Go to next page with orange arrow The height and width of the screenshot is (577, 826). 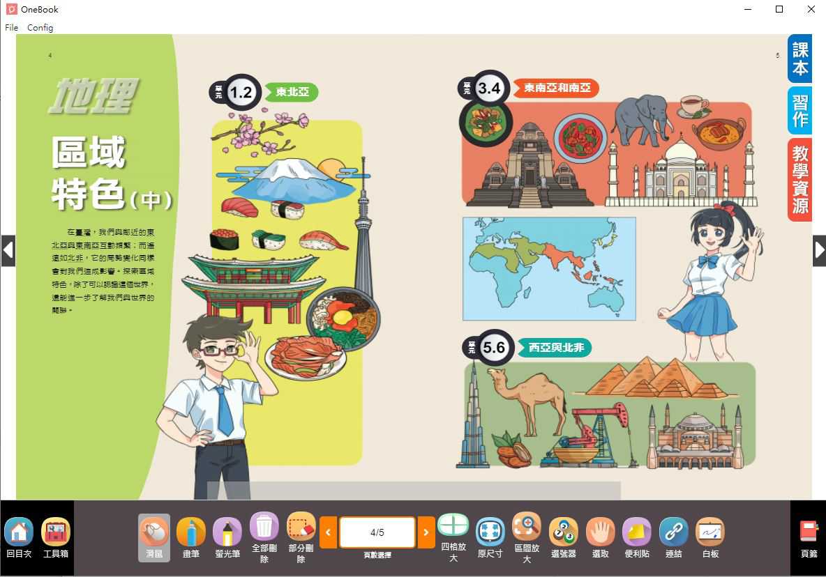[x=426, y=532]
